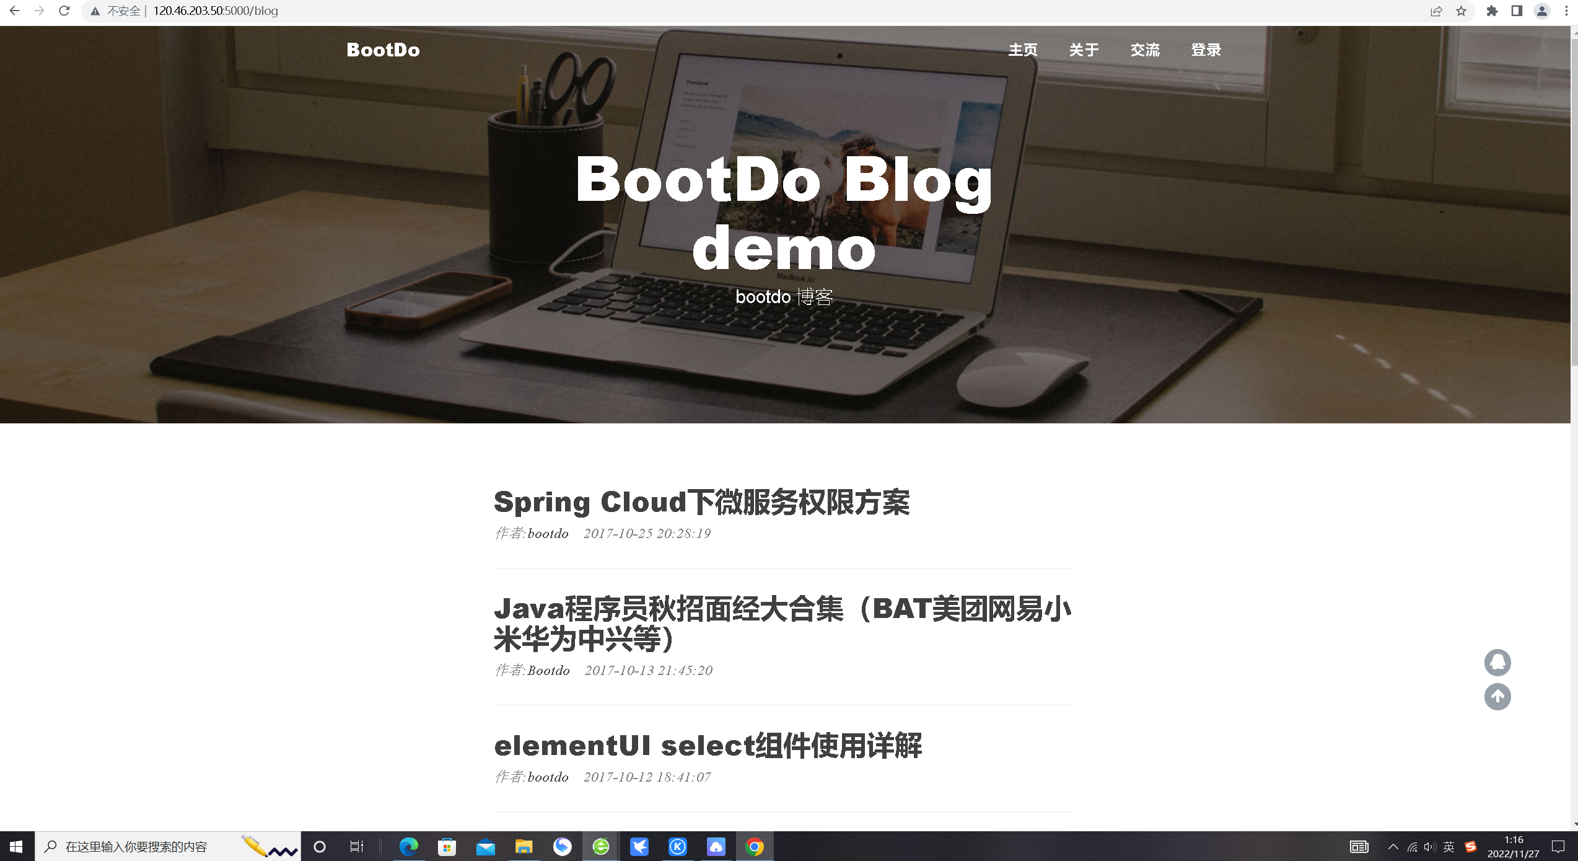The width and height of the screenshot is (1578, 861).
Task: Reload the current blog page
Action: pos(64,11)
